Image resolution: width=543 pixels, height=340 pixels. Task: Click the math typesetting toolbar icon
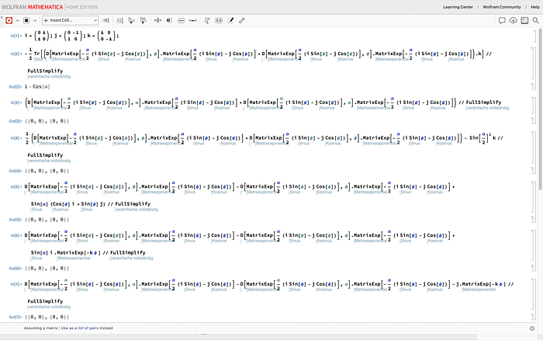tap(207, 20)
